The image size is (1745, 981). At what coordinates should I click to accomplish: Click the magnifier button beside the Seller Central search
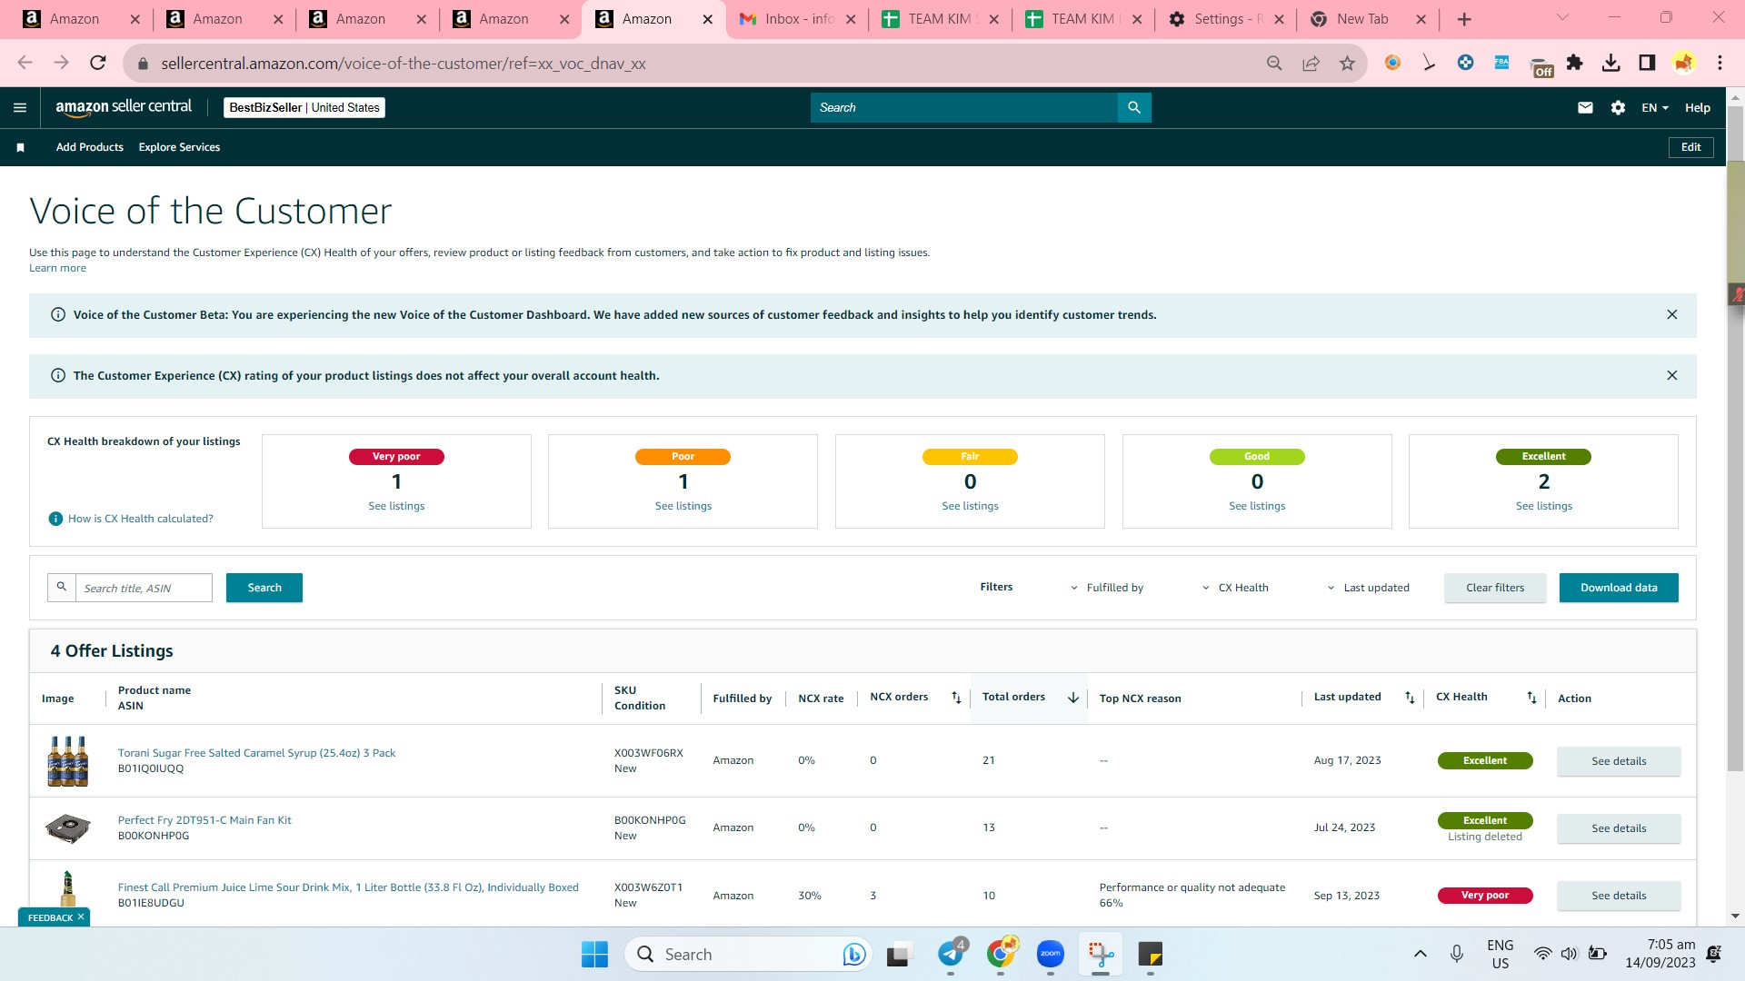tap(1134, 107)
